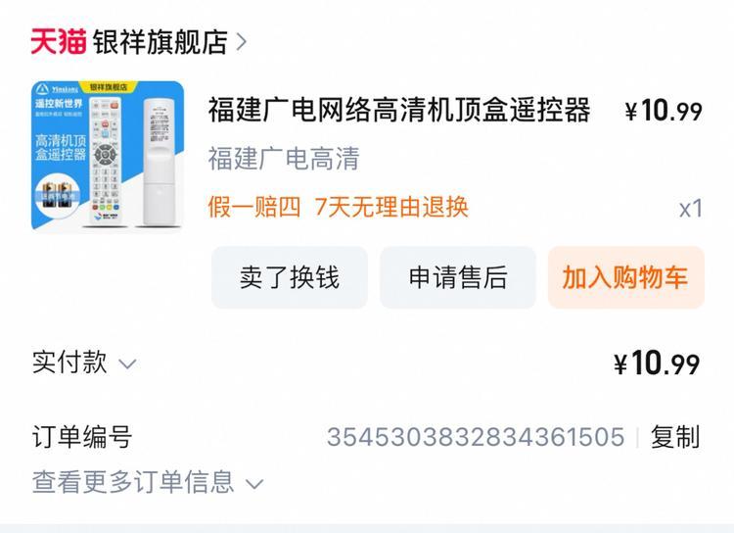Tap the chevron beside 查看更多订单信息
Image resolution: width=734 pixels, height=533 pixels.
tap(254, 483)
